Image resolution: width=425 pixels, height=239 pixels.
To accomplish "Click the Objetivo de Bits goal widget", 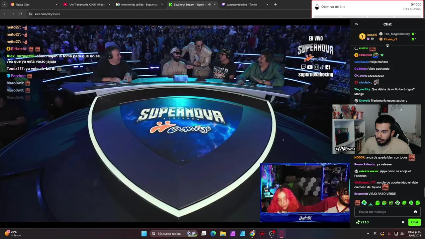I will click(368, 9).
